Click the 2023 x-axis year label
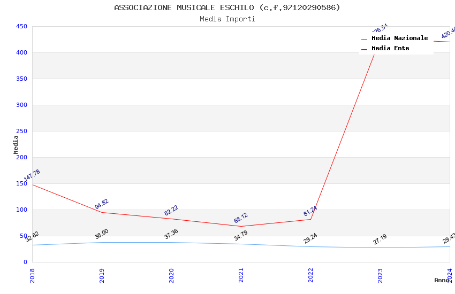The width and height of the screenshot is (455, 294). [x=381, y=275]
